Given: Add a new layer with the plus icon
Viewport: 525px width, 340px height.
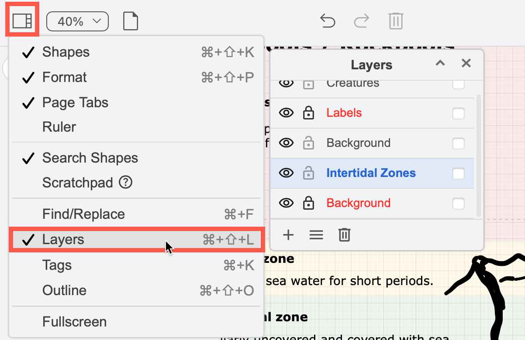Looking at the screenshot, I should [x=288, y=235].
